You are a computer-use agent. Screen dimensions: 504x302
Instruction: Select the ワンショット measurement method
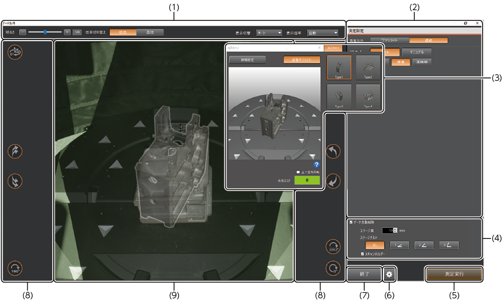pos(389,40)
